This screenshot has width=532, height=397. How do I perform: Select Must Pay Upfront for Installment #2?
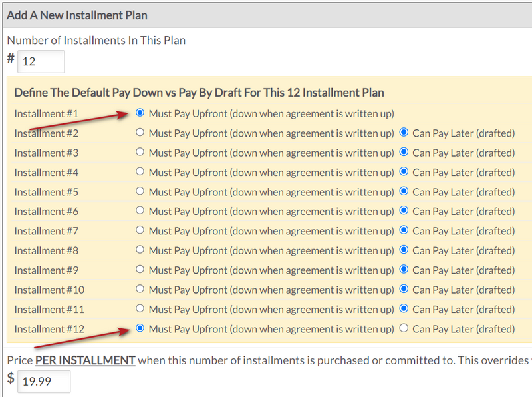(x=139, y=133)
